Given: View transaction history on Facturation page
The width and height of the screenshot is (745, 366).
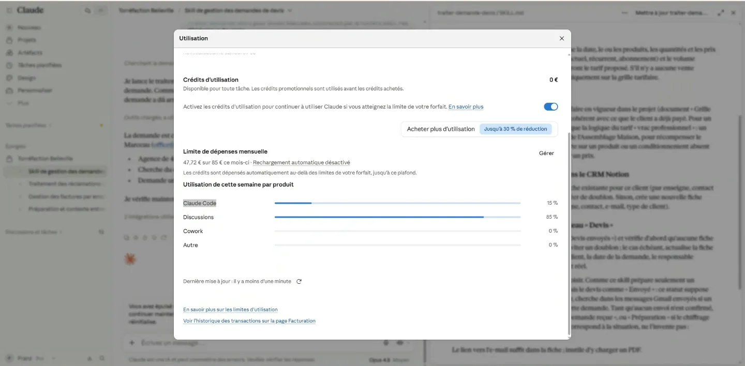Looking at the screenshot, I should 249,321.
